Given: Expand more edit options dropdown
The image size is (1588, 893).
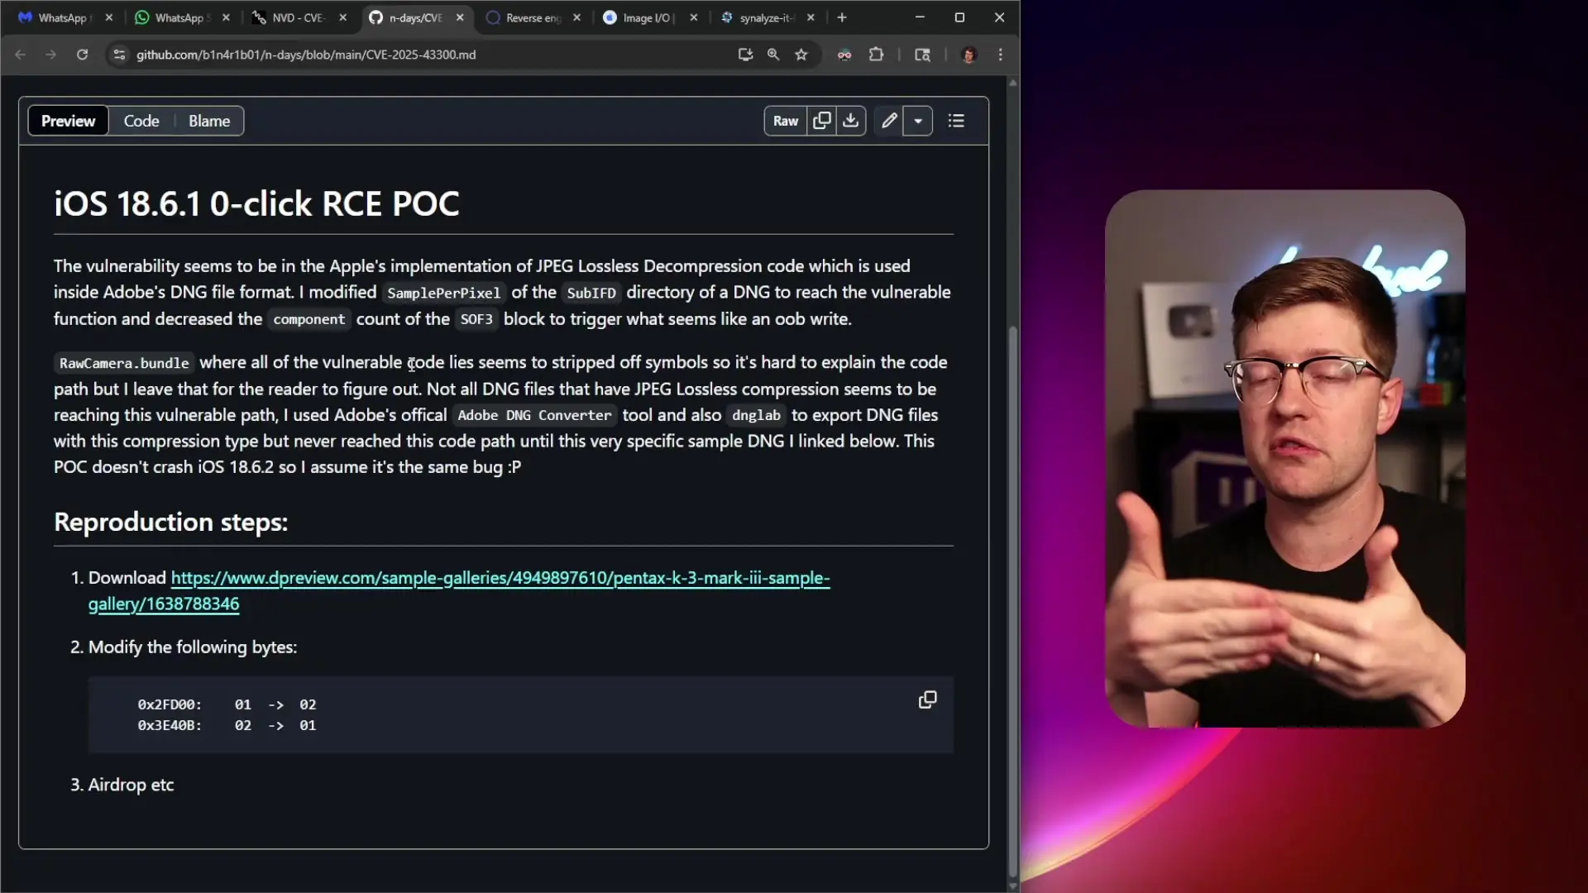Looking at the screenshot, I should [918, 121].
